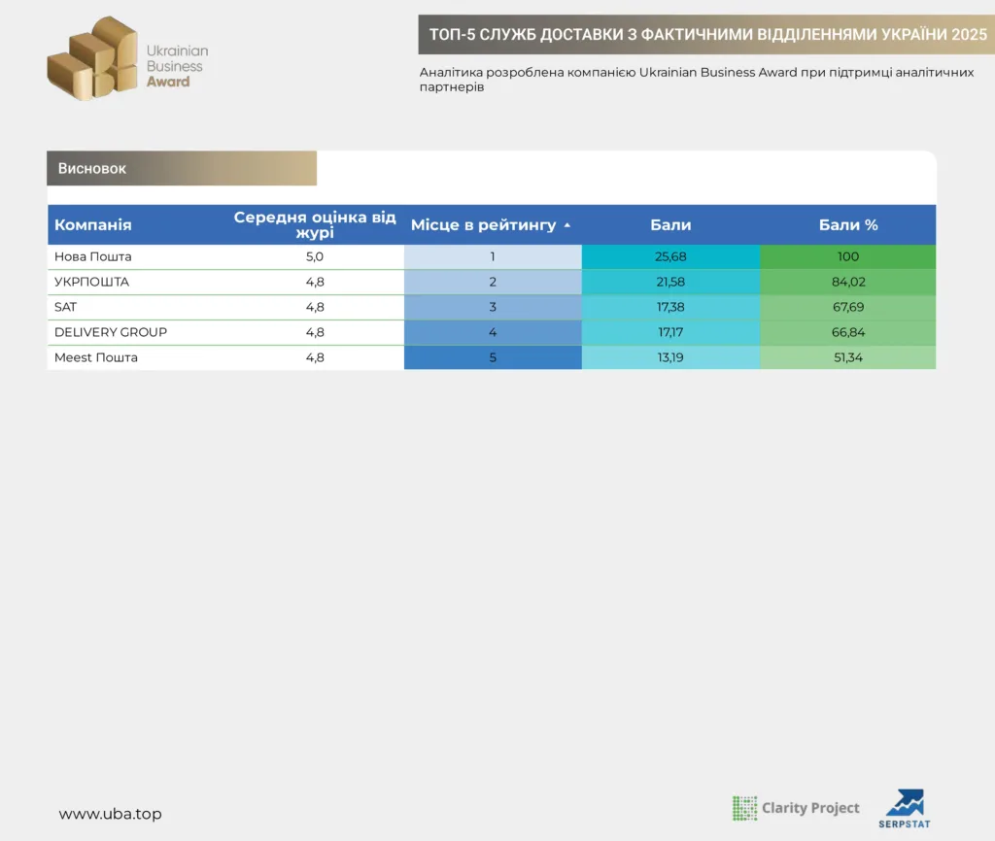Click the green 100 percent cell

click(x=847, y=257)
